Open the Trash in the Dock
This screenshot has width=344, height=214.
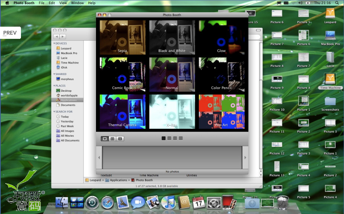point(283,202)
